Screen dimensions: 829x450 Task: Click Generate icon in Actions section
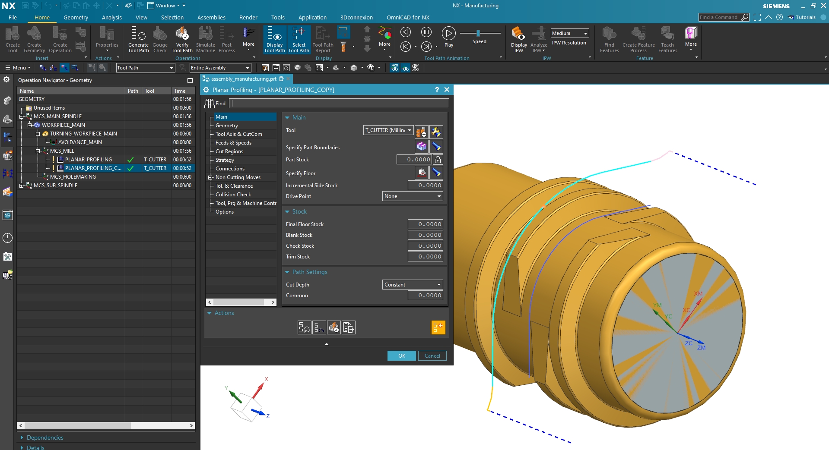click(x=305, y=327)
